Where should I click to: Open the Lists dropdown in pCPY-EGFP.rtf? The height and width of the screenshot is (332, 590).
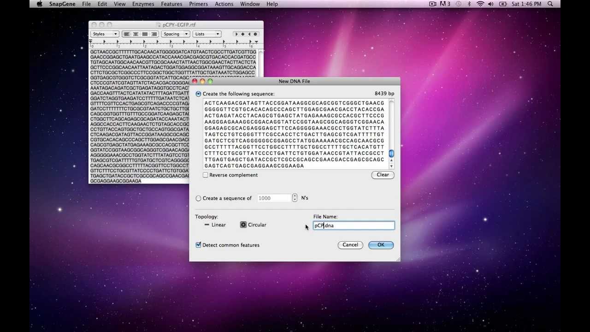pos(207,34)
